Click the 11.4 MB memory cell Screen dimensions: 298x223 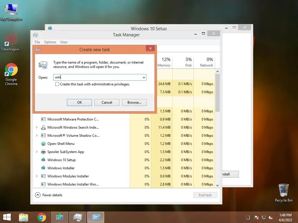click(164, 127)
